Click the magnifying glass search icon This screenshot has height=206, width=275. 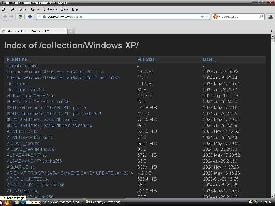pos(261,16)
